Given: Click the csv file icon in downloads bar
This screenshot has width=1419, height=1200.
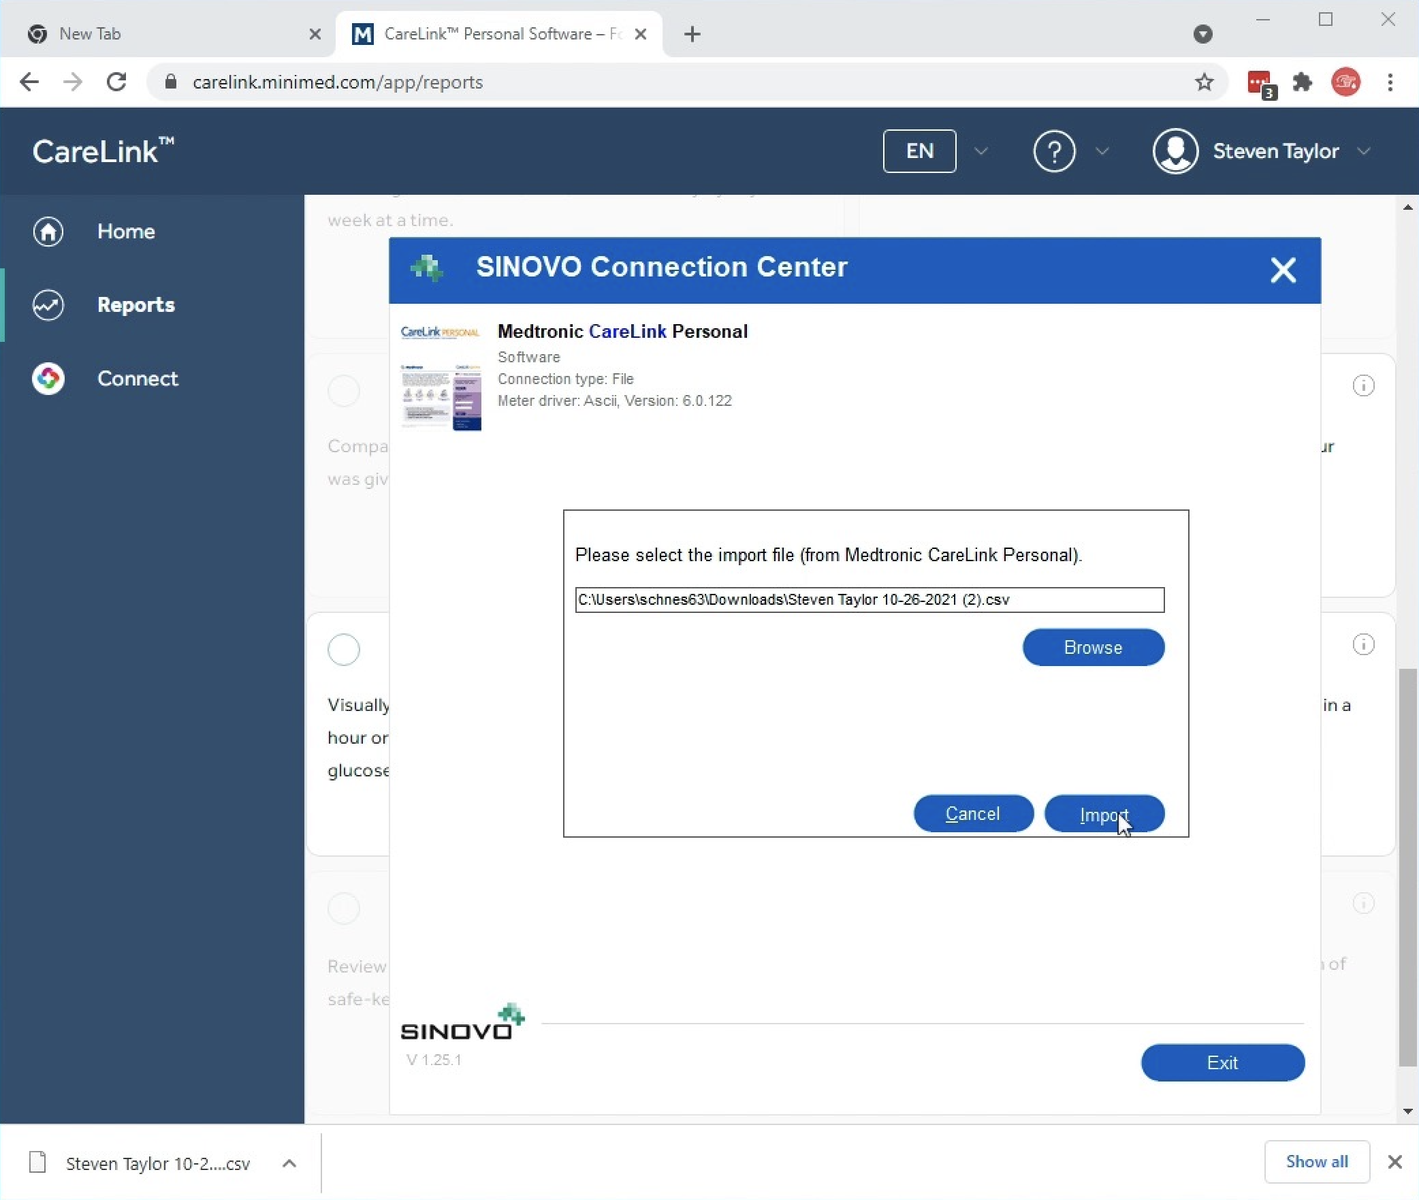Looking at the screenshot, I should coord(37,1162).
